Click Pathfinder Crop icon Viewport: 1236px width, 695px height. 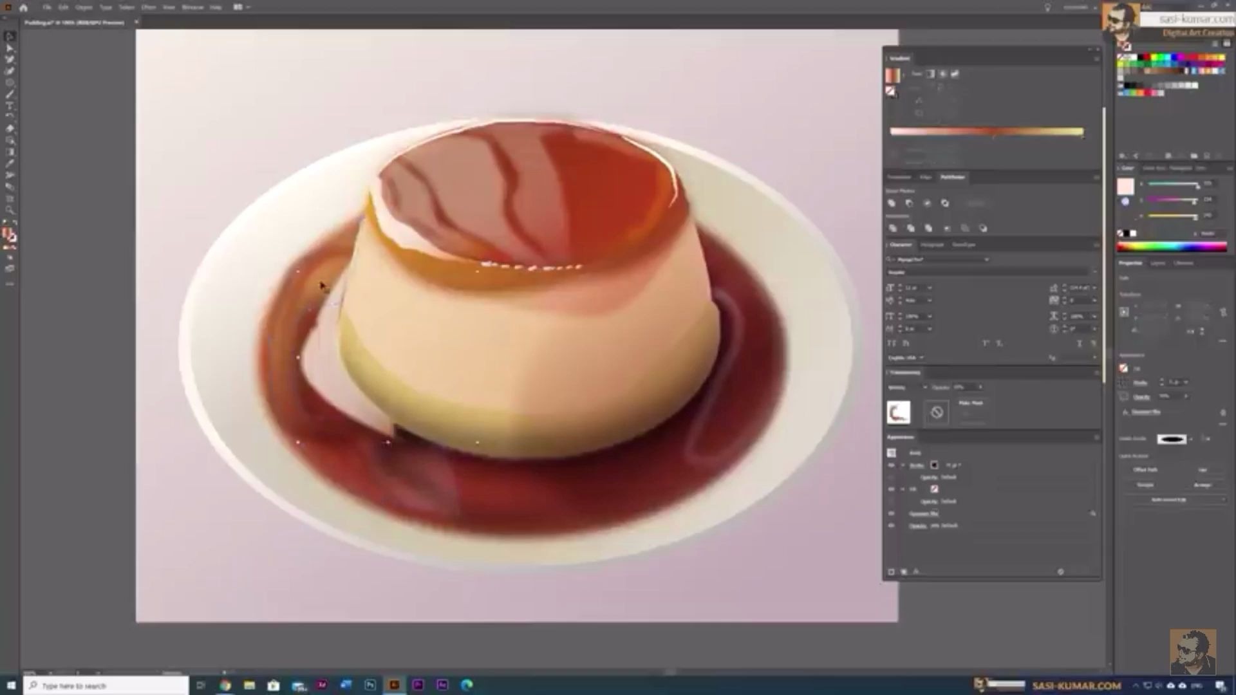coord(946,228)
